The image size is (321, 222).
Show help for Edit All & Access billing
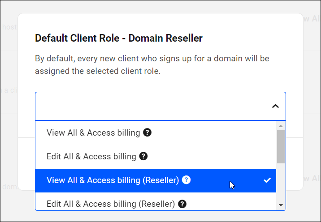pos(143,156)
